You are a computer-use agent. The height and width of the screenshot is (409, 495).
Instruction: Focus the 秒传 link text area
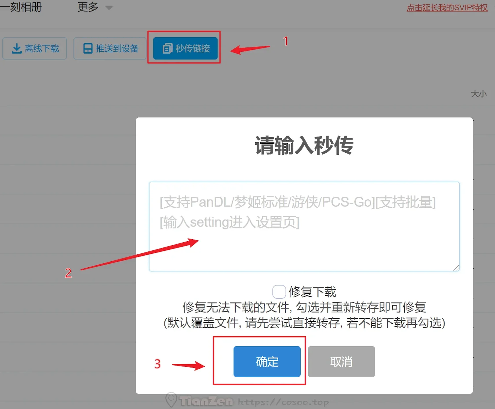click(x=304, y=227)
